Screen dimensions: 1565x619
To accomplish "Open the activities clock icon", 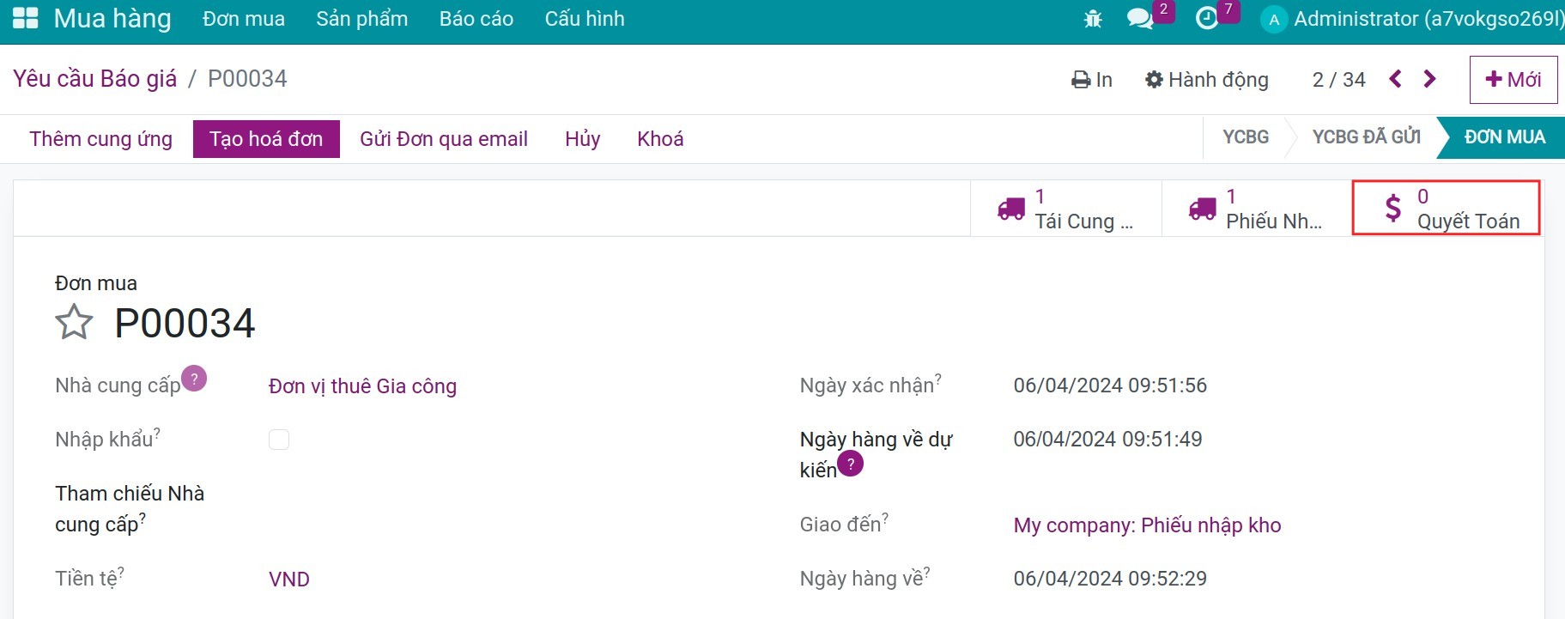I will point(1207,19).
